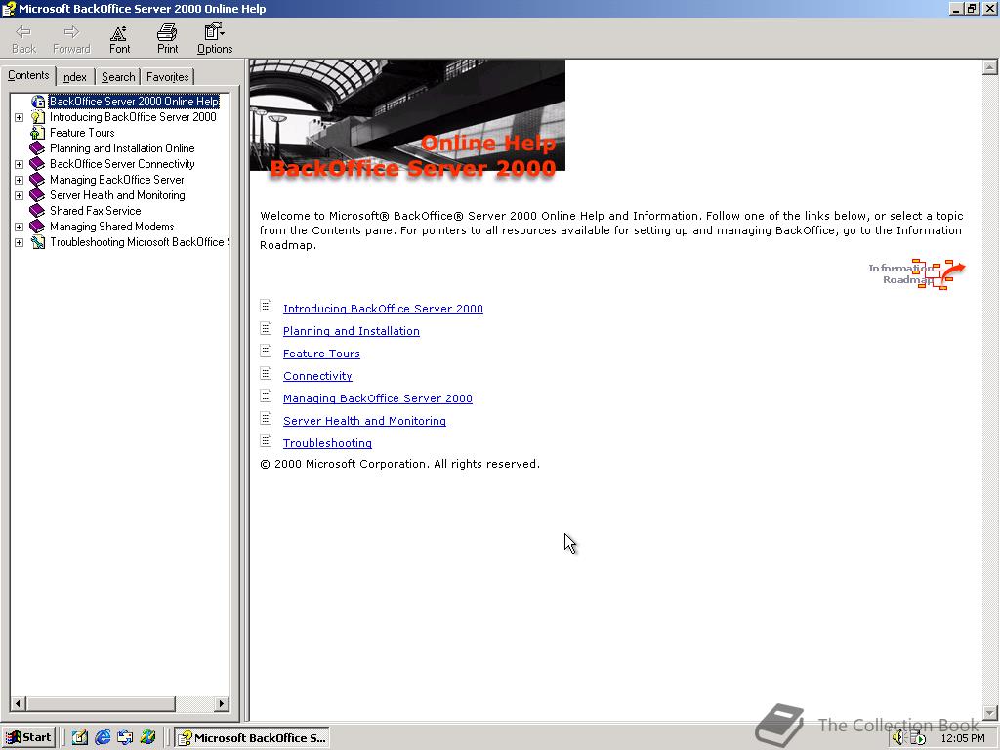This screenshot has width=1000, height=750.
Task: Click page icon beside Server Health and Monitoring link
Action: (266, 419)
